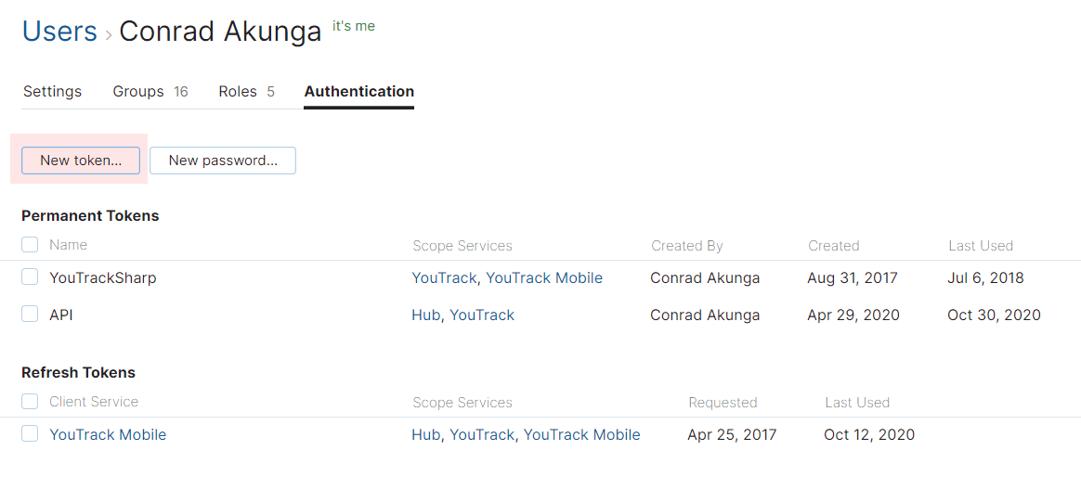Screen dimensions: 1081x489
Task: Open YouTrack scope link for YouTrackSharp
Action: pos(444,277)
